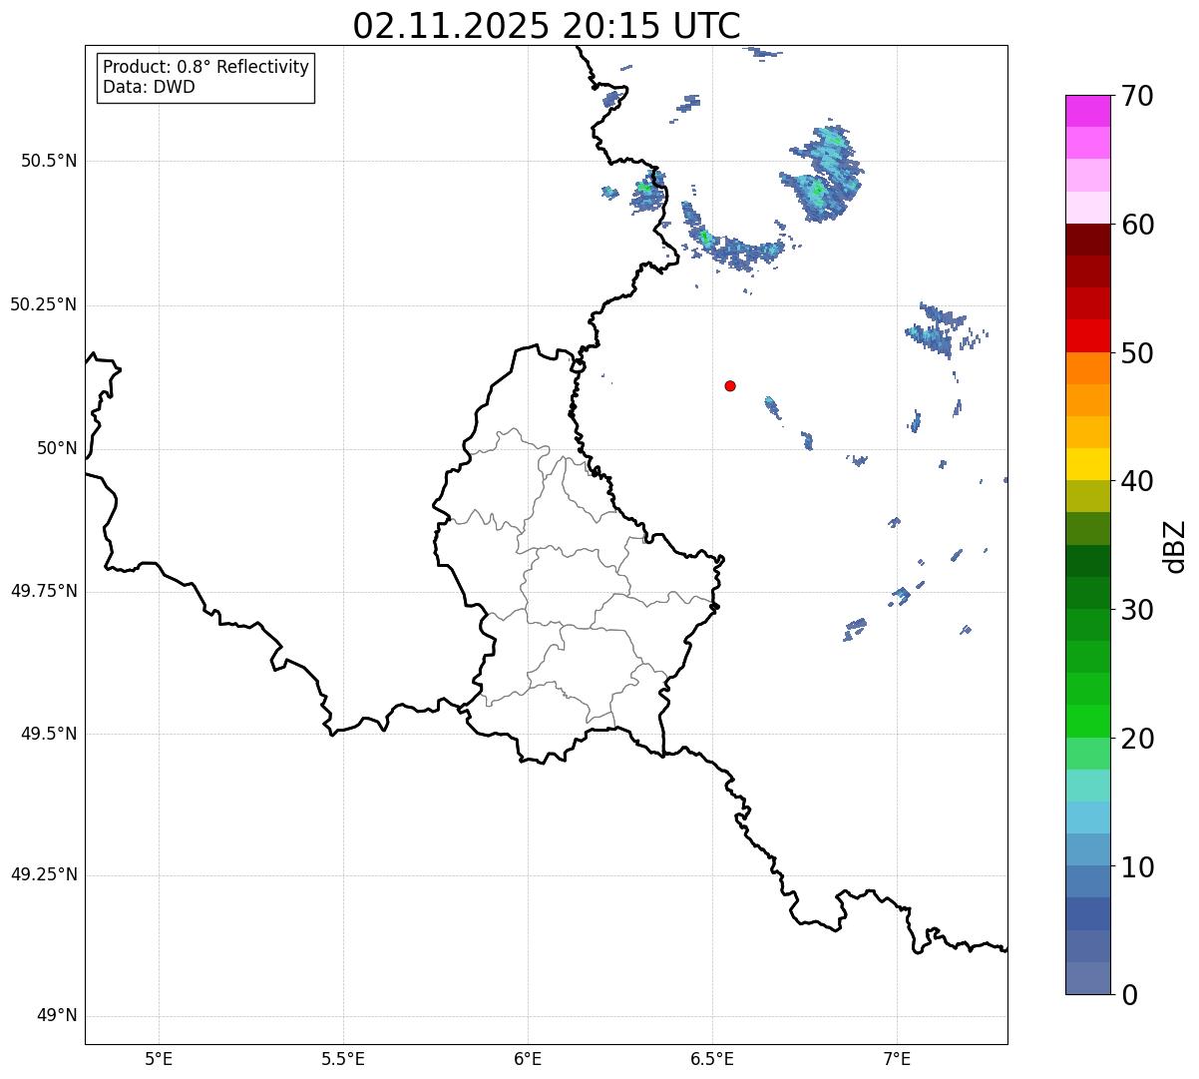Select the 49°N latitude label
This screenshot has width=1199, height=1079.
click(57, 1016)
